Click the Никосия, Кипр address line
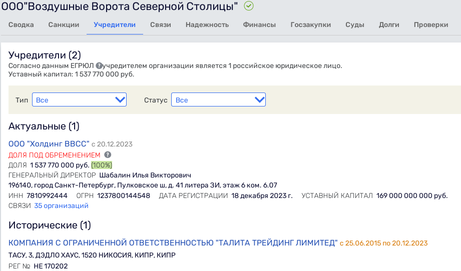 [x=92, y=255]
